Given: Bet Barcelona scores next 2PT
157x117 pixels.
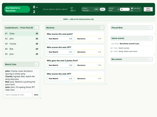Looking at the screenshot, I should coord(89,79).
